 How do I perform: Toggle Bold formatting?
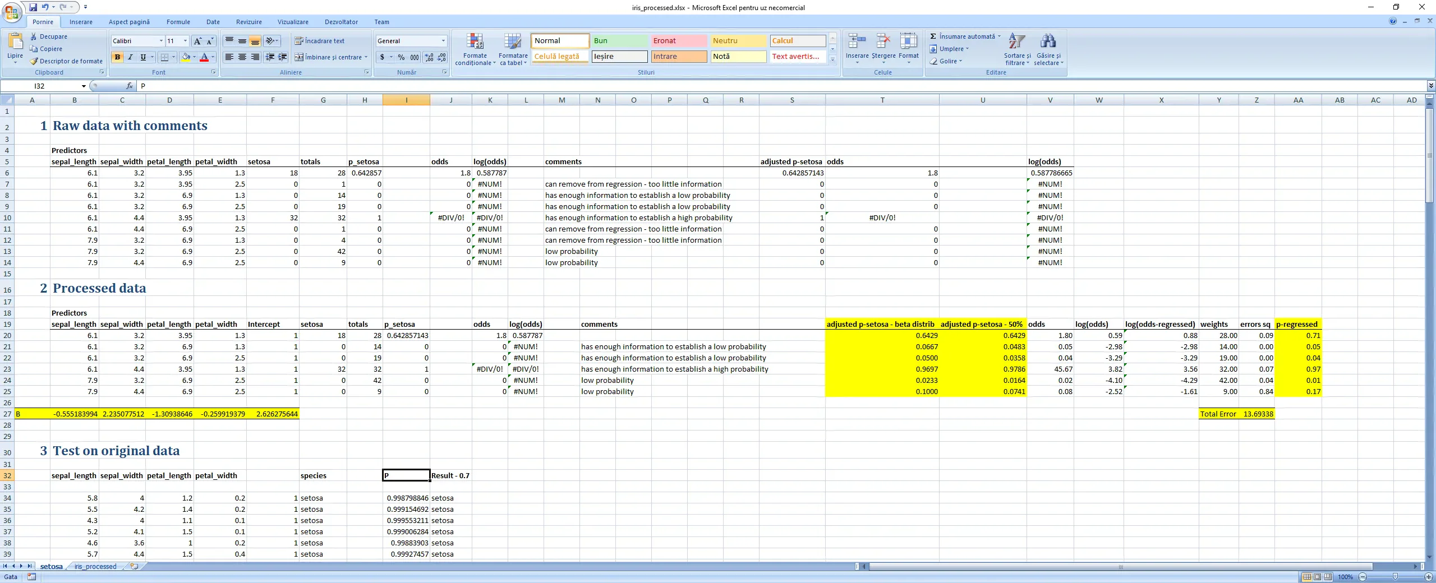tap(117, 57)
